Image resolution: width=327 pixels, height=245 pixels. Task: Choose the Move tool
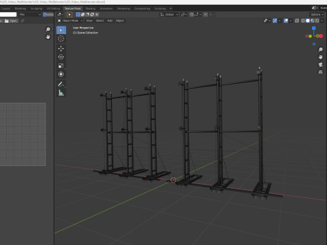(61, 48)
